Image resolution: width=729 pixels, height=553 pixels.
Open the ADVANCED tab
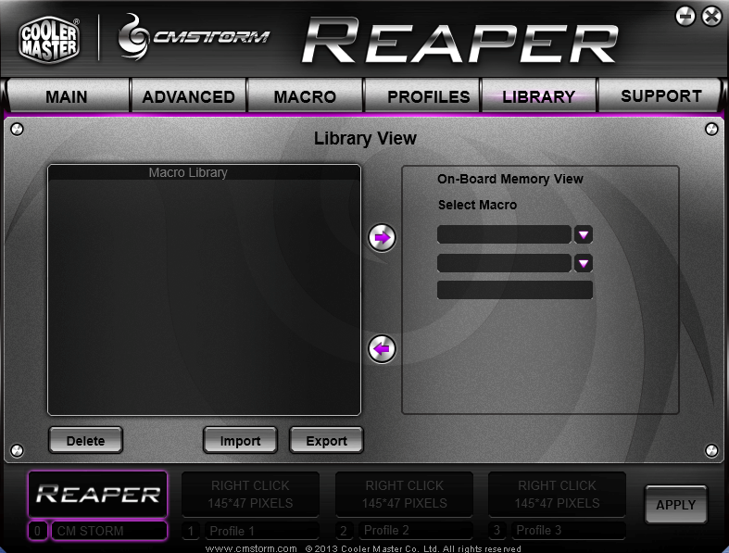[x=188, y=96]
